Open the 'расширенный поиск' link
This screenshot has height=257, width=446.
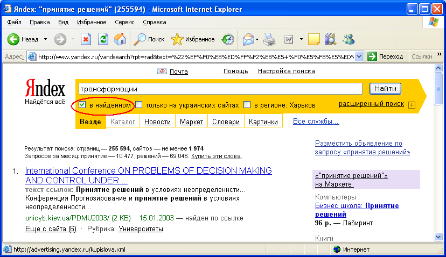[x=371, y=104]
